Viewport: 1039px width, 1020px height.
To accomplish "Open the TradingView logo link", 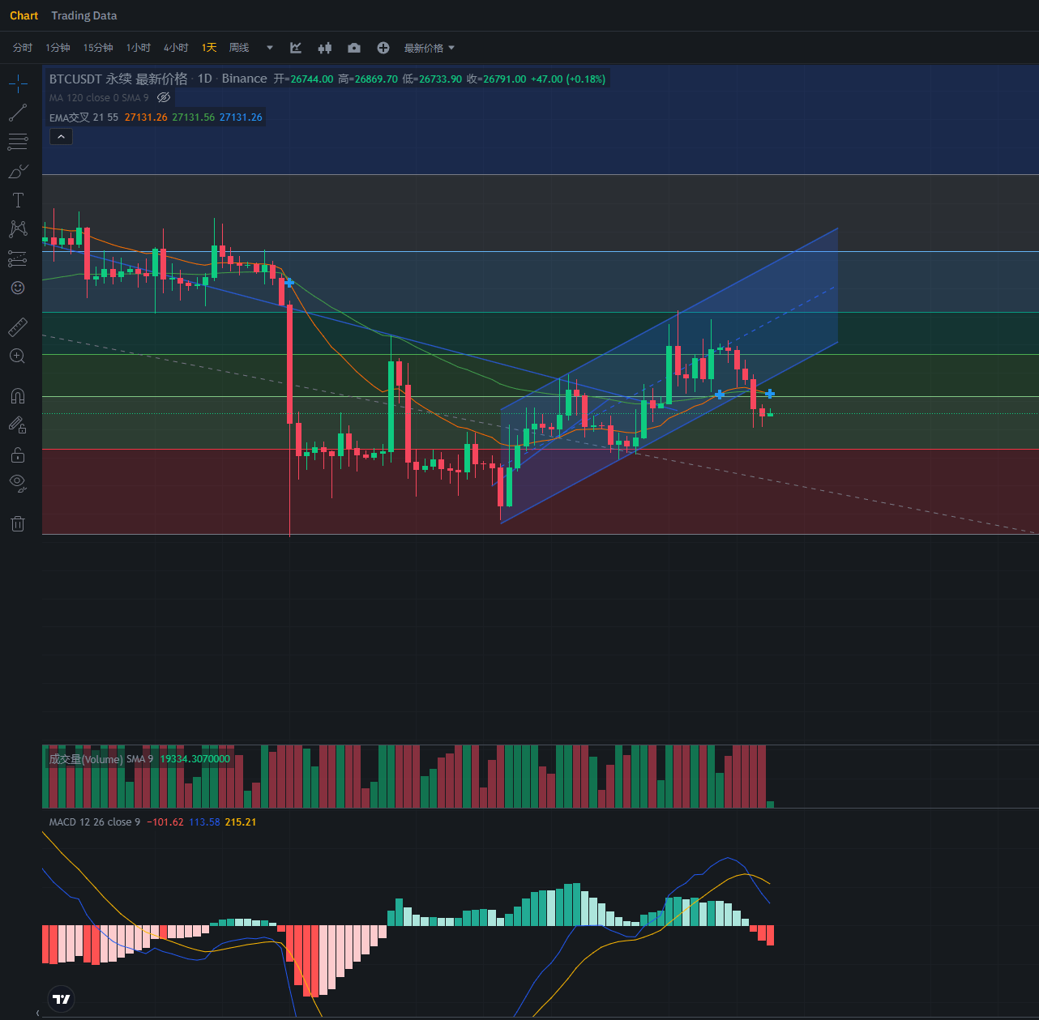I will [62, 999].
